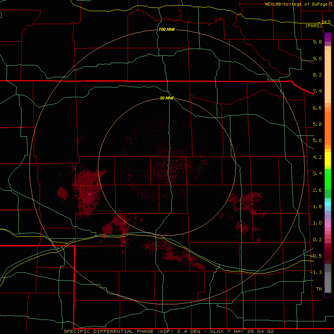Click the purple band atop the color bar
The width and height of the screenshot is (334, 334).
[x=328, y=37]
